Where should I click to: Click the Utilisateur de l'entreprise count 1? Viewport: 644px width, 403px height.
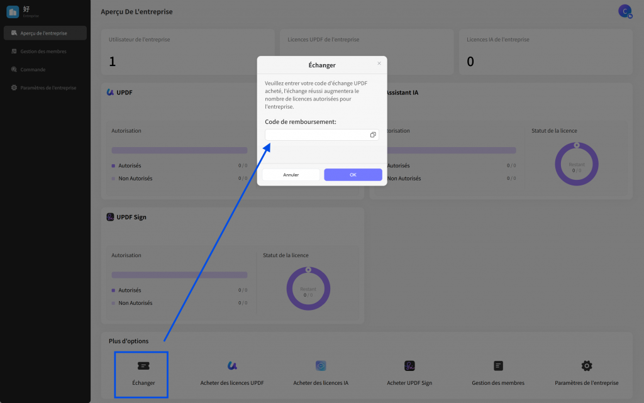113,62
